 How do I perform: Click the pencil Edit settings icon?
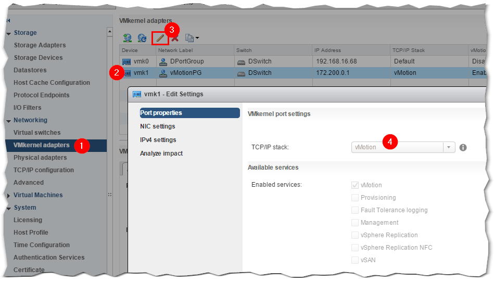(160, 38)
